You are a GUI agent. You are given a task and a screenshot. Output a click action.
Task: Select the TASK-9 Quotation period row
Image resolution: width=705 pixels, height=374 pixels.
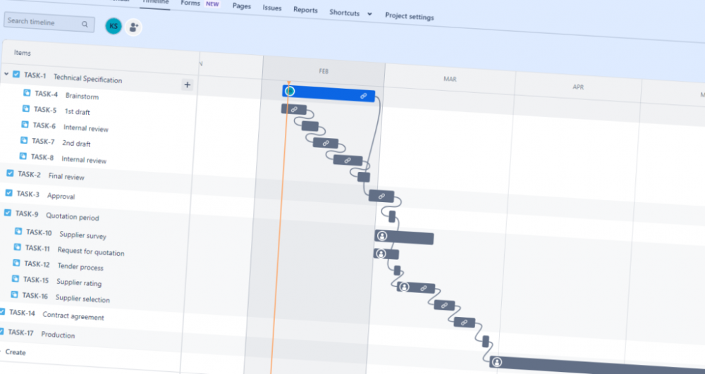[72, 216]
